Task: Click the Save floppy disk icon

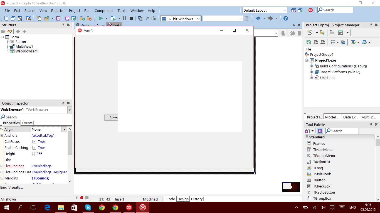Action: tap(58, 18)
